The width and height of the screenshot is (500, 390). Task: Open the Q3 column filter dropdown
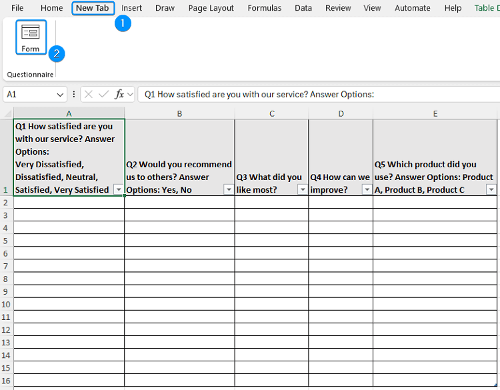coord(303,189)
